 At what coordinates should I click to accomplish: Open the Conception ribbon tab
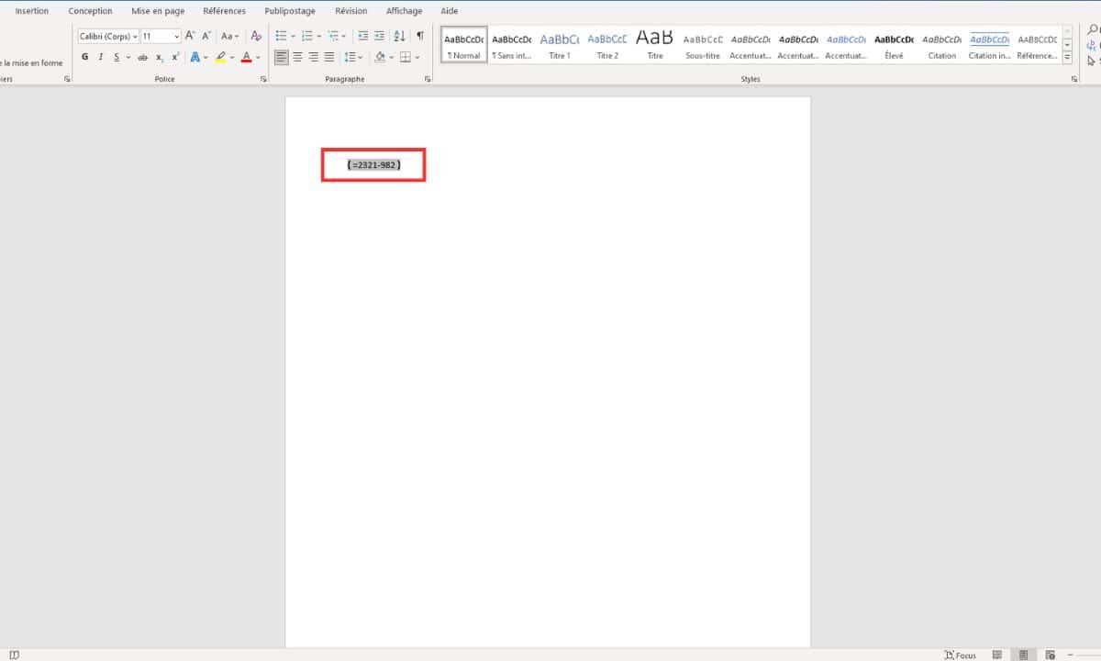coord(90,11)
